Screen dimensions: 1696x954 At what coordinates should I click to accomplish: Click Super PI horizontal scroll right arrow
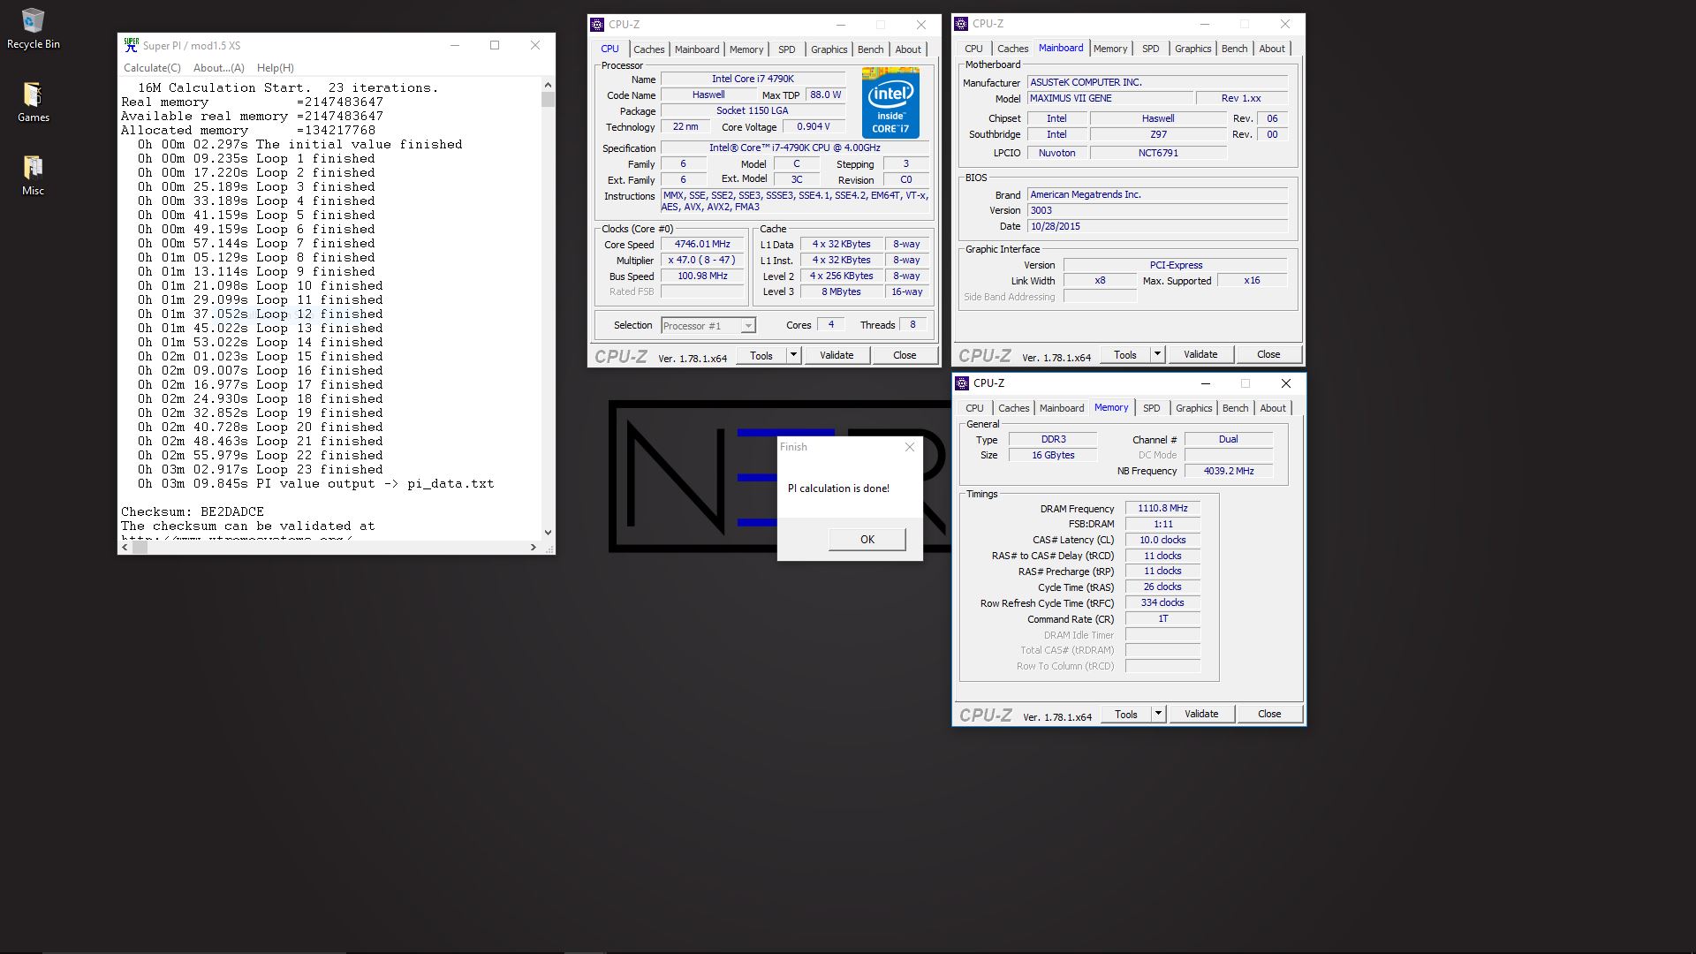point(533,548)
